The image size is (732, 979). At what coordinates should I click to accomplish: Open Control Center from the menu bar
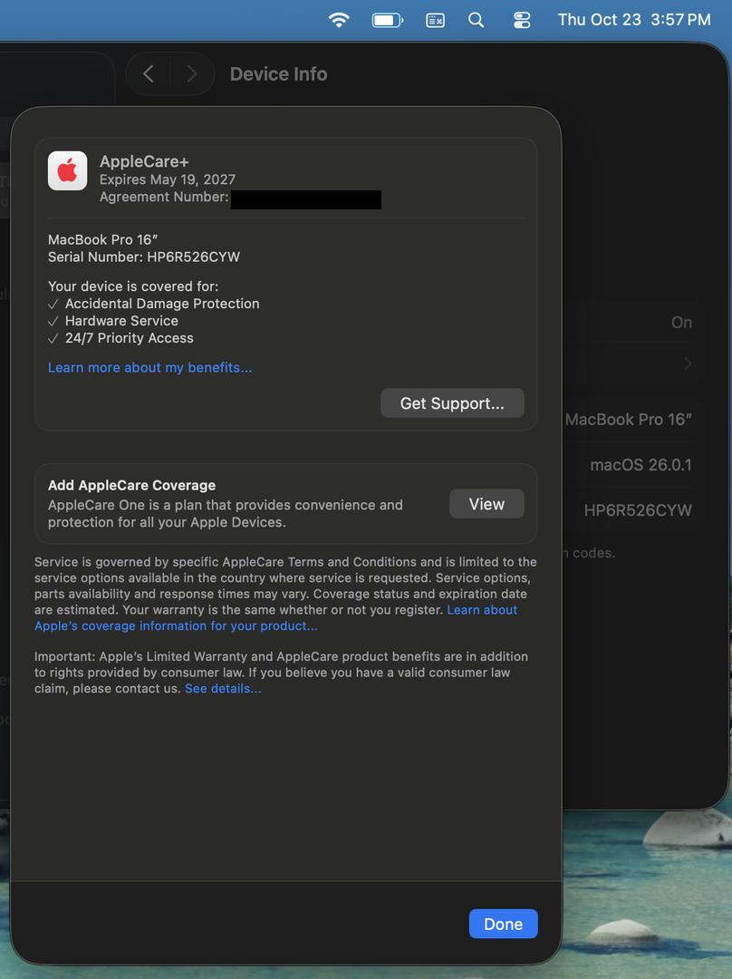click(522, 20)
